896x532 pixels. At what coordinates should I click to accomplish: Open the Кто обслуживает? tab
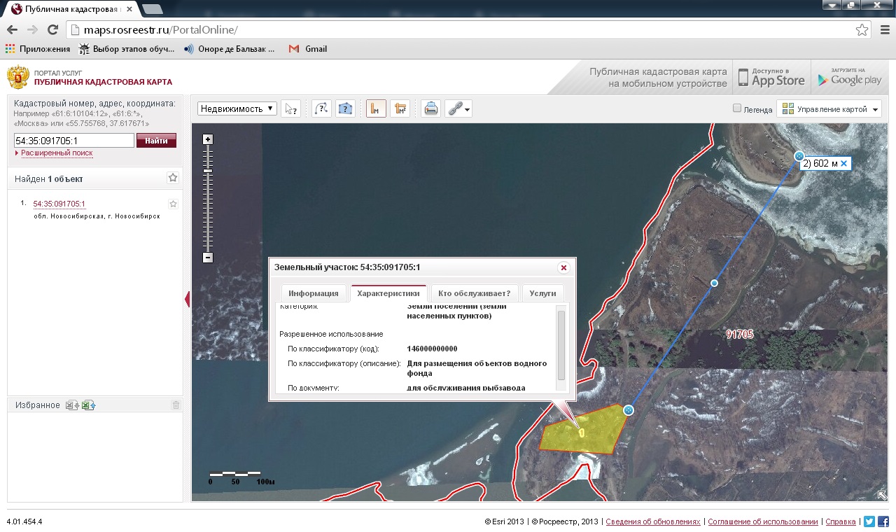[474, 293]
